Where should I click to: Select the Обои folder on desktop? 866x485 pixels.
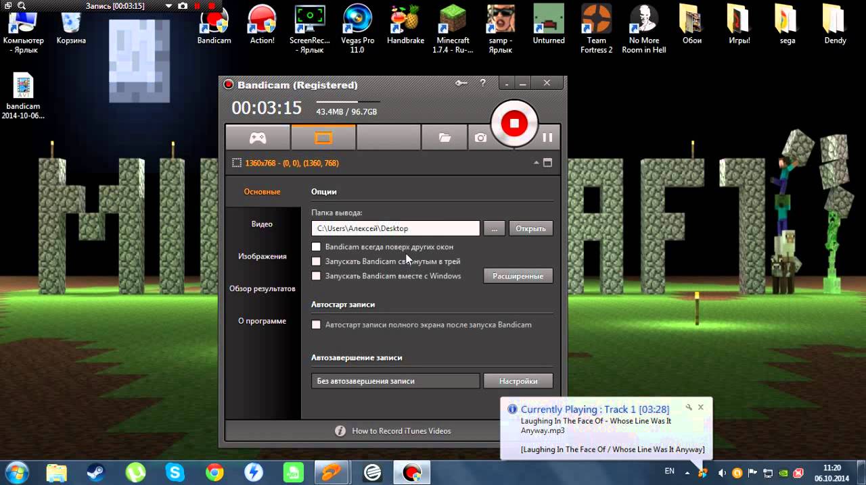click(691, 26)
